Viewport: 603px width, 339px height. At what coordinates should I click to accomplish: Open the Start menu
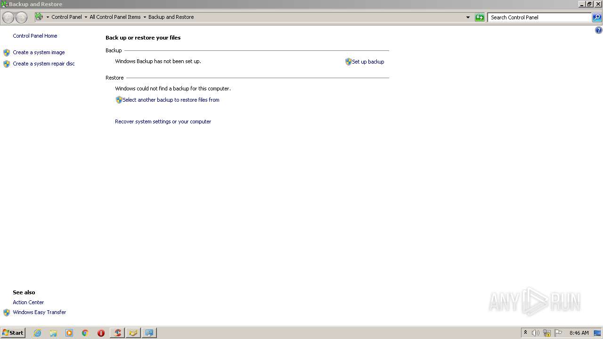click(13, 333)
